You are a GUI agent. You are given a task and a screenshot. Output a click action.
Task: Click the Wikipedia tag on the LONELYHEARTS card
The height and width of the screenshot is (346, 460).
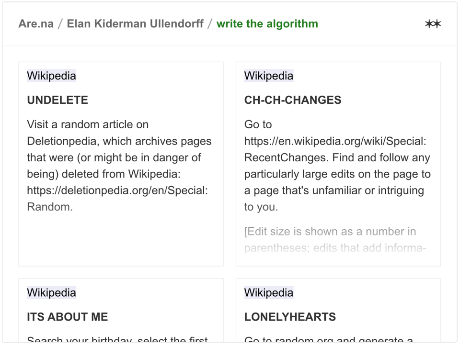click(x=268, y=292)
